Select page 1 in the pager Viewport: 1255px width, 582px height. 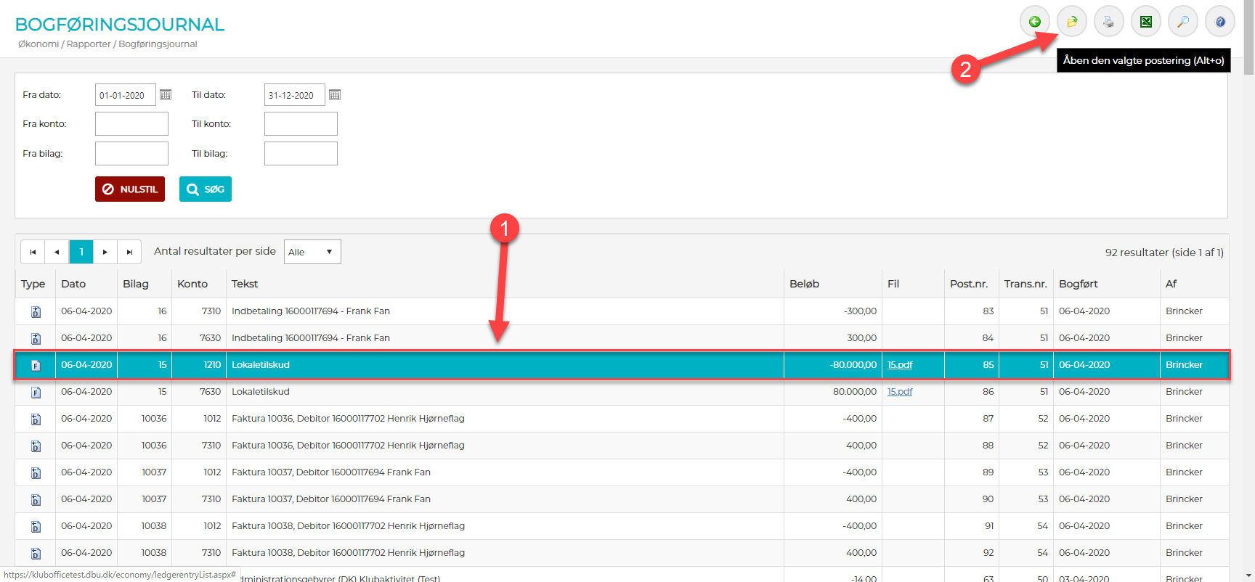81,252
